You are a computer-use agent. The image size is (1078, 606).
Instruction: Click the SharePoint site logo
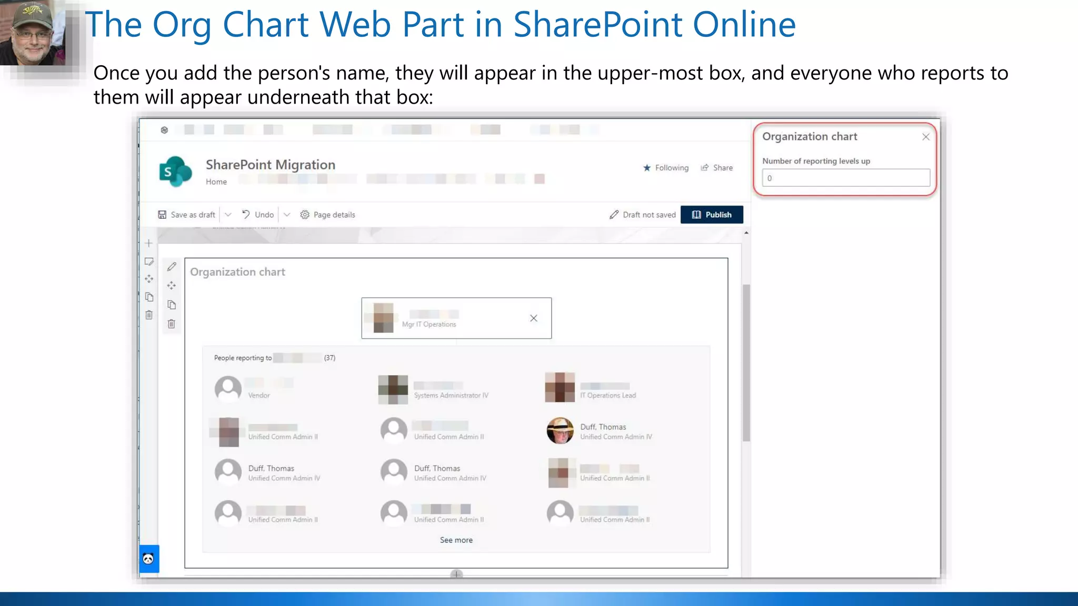175,171
